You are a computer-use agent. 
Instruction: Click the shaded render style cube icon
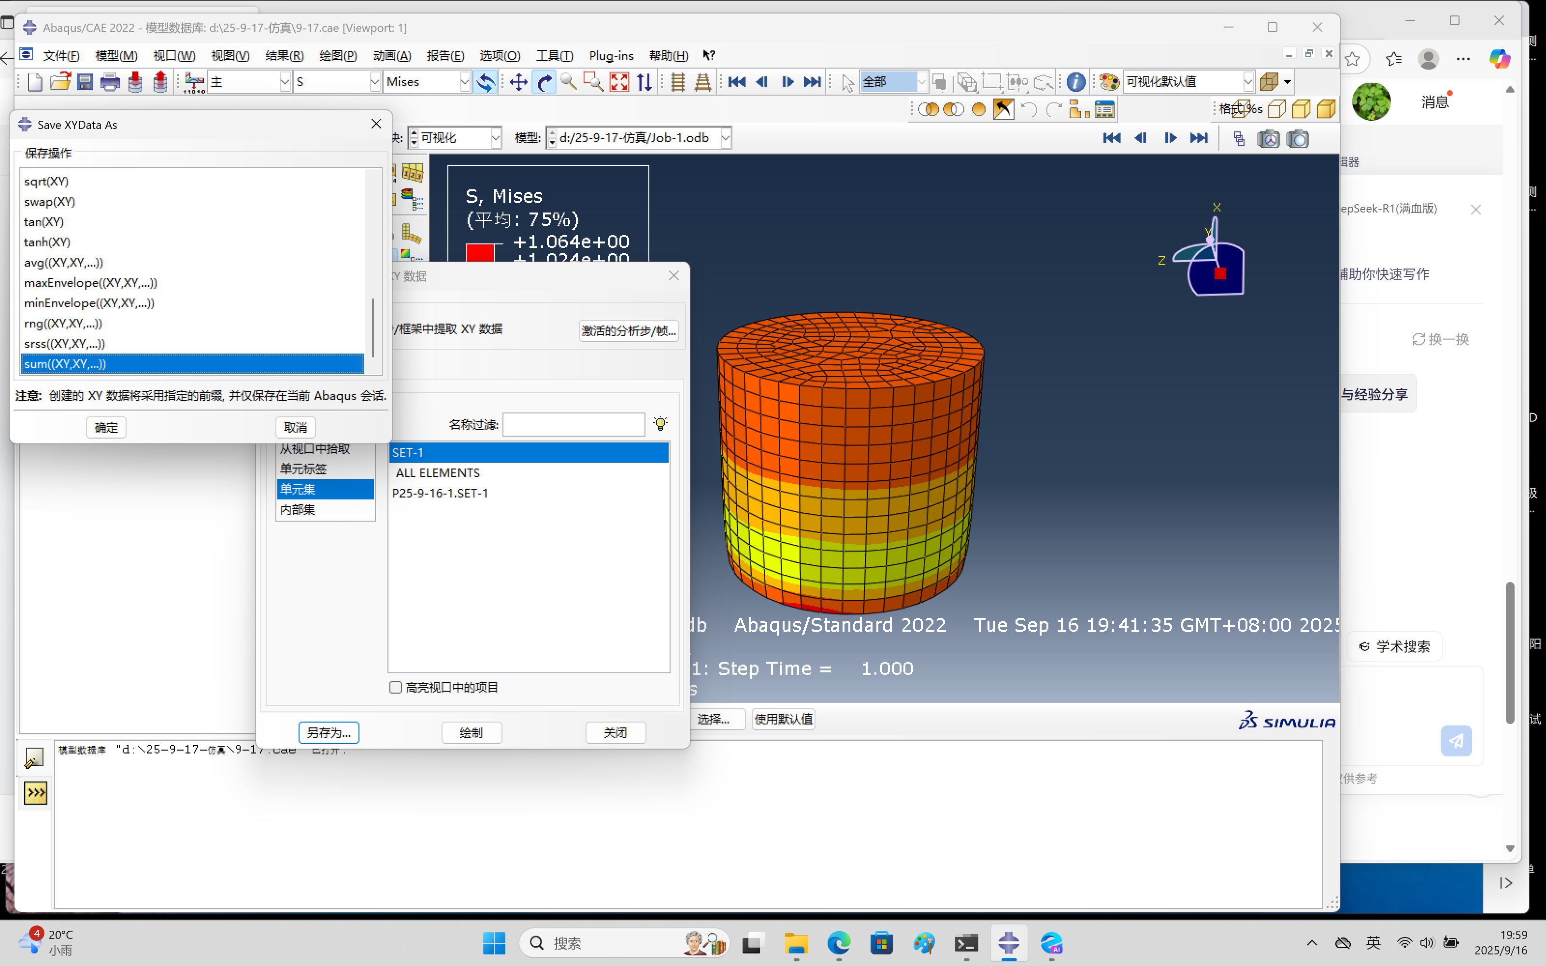tap(1326, 109)
